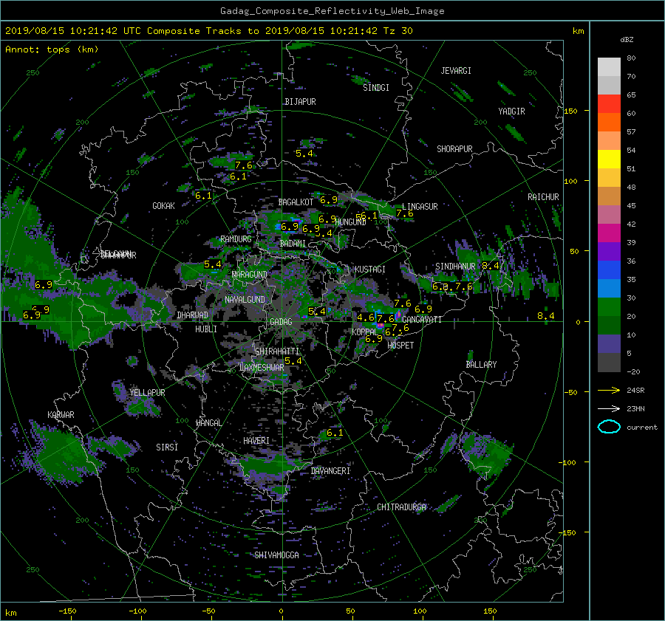Click the BADAMI city label
Image resolution: width=665 pixels, height=621 pixels.
click(x=293, y=244)
